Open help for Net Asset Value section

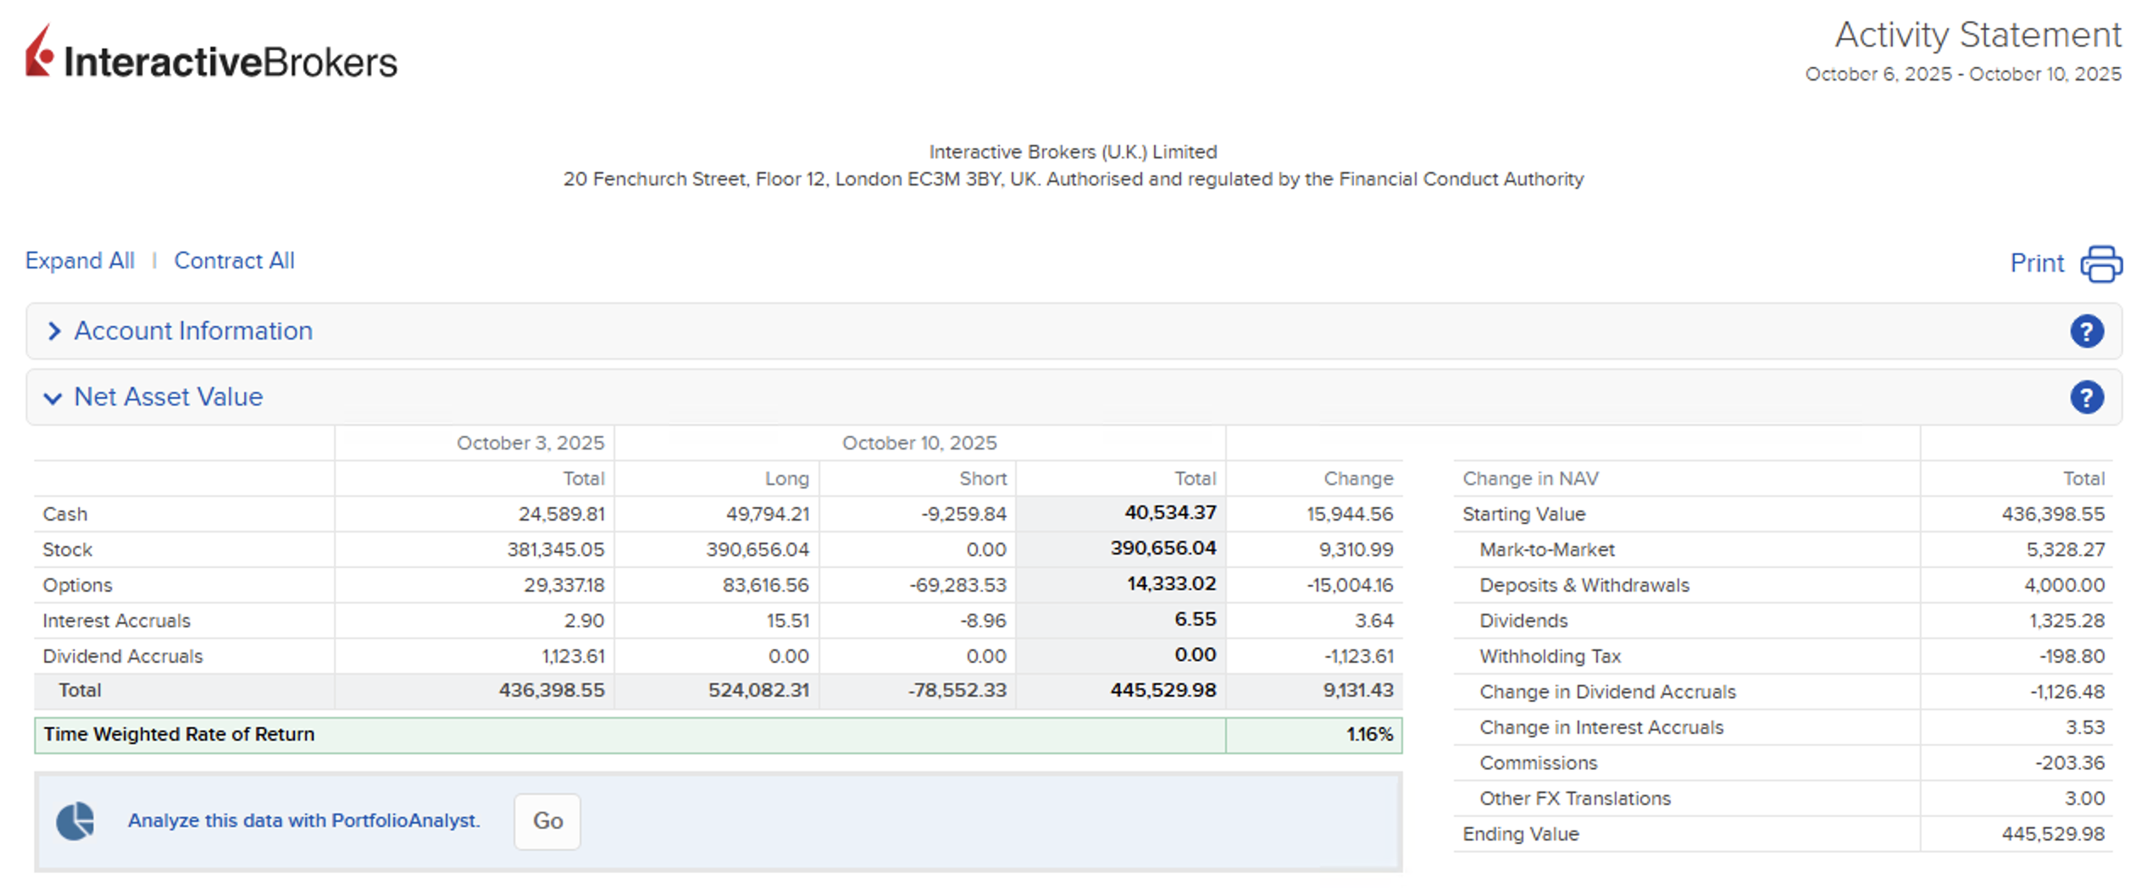point(2085,397)
